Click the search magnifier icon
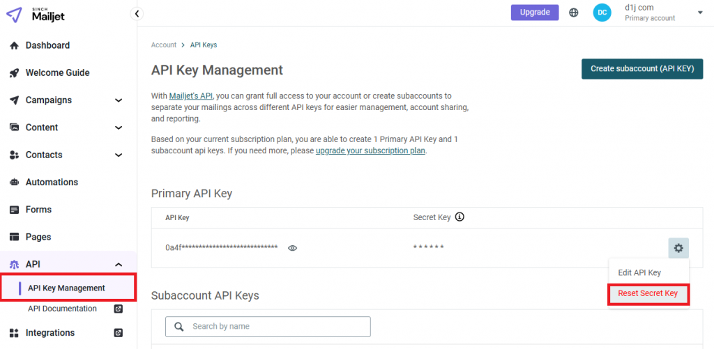This screenshot has height=349, width=714. coord(179,326)
